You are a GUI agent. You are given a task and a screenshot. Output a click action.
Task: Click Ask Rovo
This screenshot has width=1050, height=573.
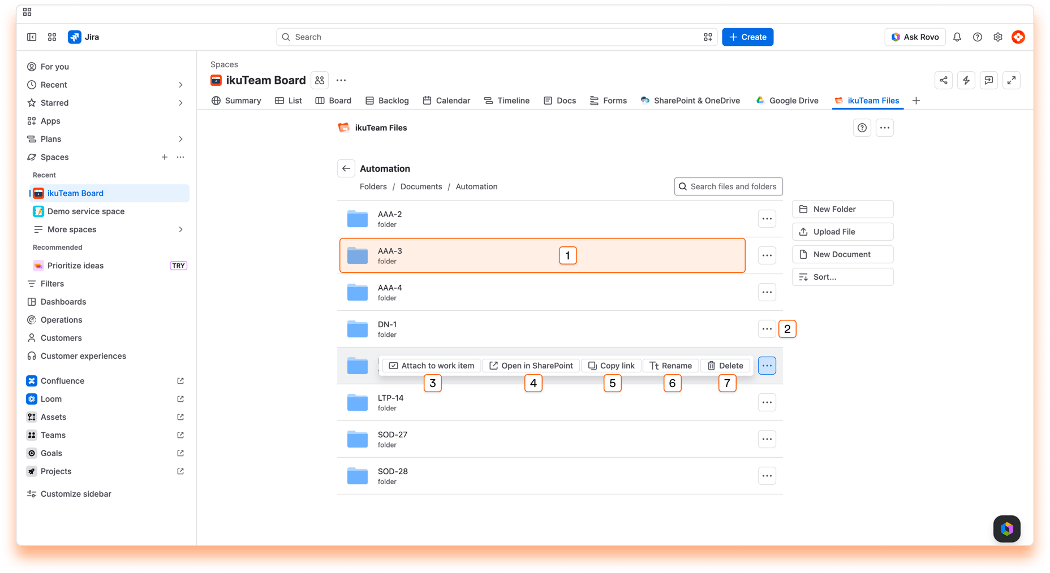click(915, 37)
